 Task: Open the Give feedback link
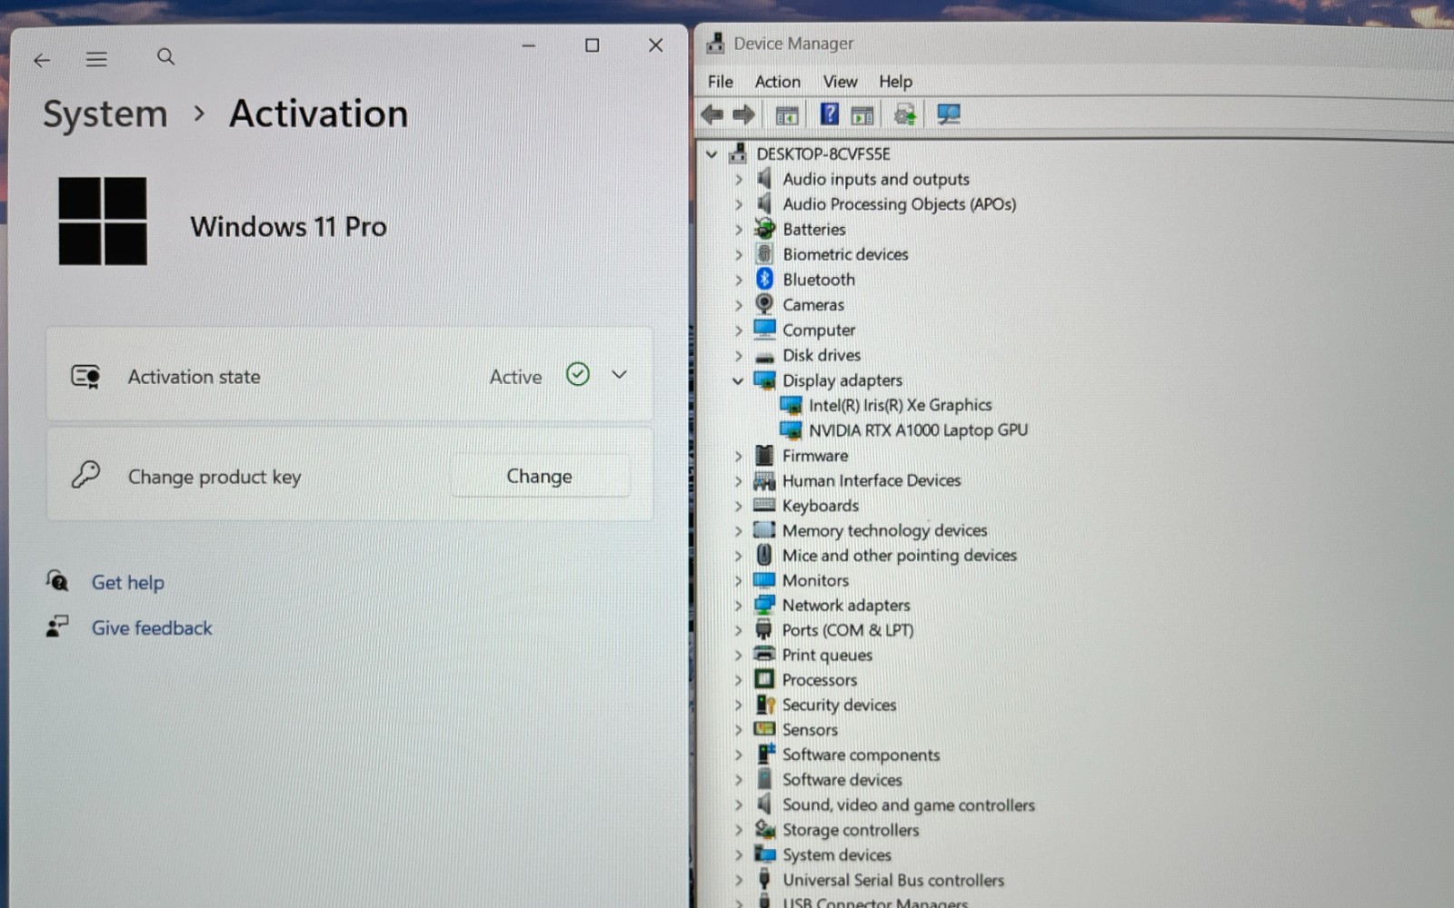point(152,627)
